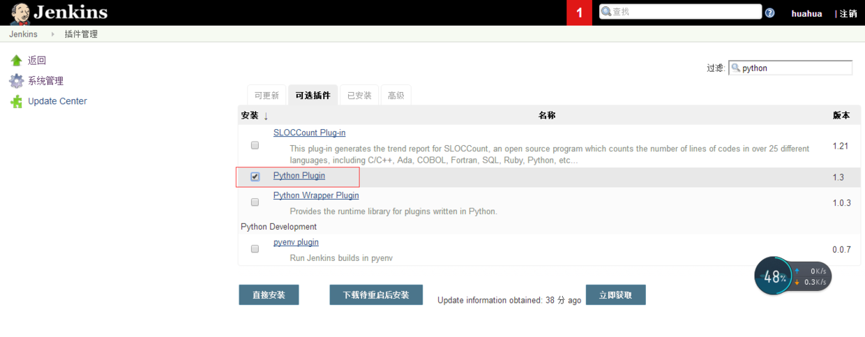This screenshot has height=337, width=865.
Task: Click the gear icon for 系统管理
Action: tap(16, 81)
